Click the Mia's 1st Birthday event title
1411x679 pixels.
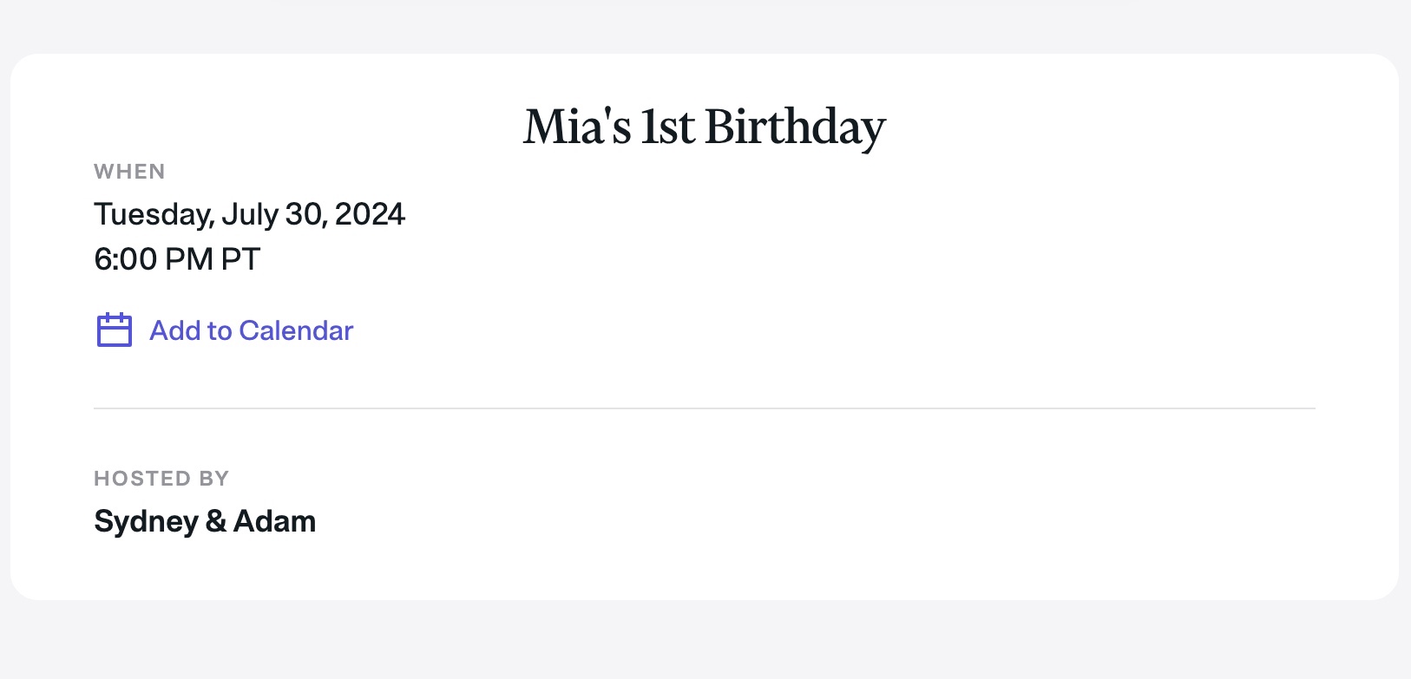pyautogui.click(x=704, y=127)
